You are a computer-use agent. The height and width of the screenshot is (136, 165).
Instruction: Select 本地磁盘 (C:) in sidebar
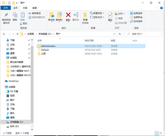coord(16,122)
